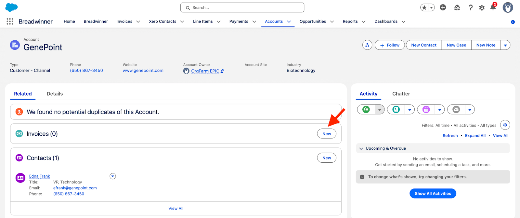Expand the Xero Contacts nav chevron
Image resolution: width=520 pixels, height=218 pixels.
182,21
